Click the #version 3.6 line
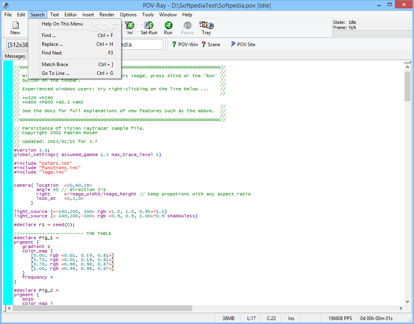 pyautogui.click(x=32, y=150)
